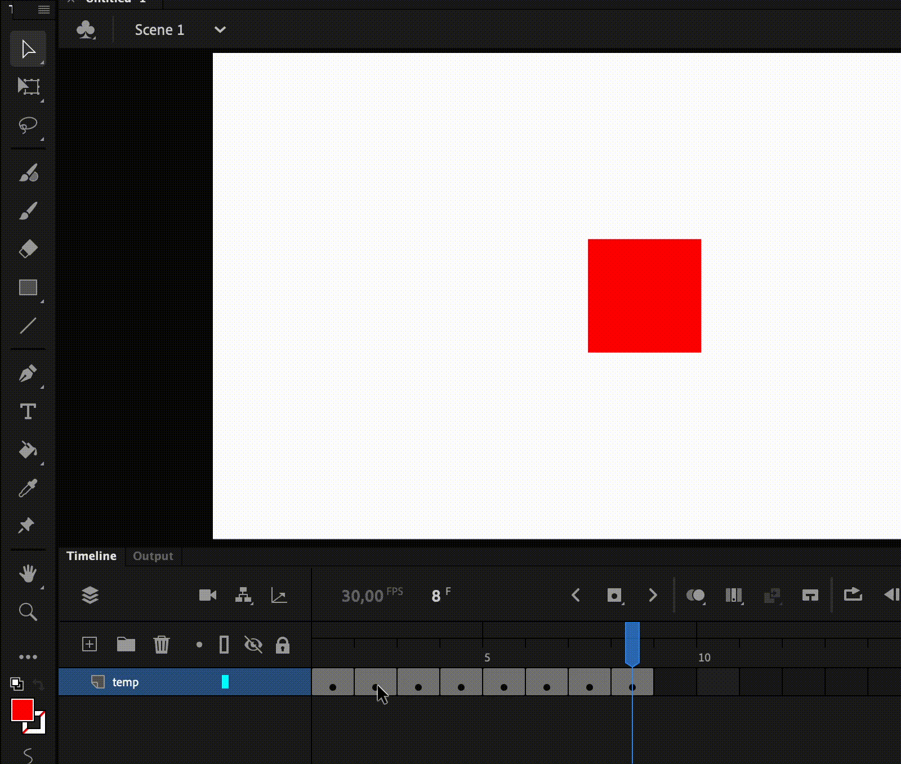Toggle edit multiple frames button
This screenshot has width=901, height=764.
click(734, 596)
